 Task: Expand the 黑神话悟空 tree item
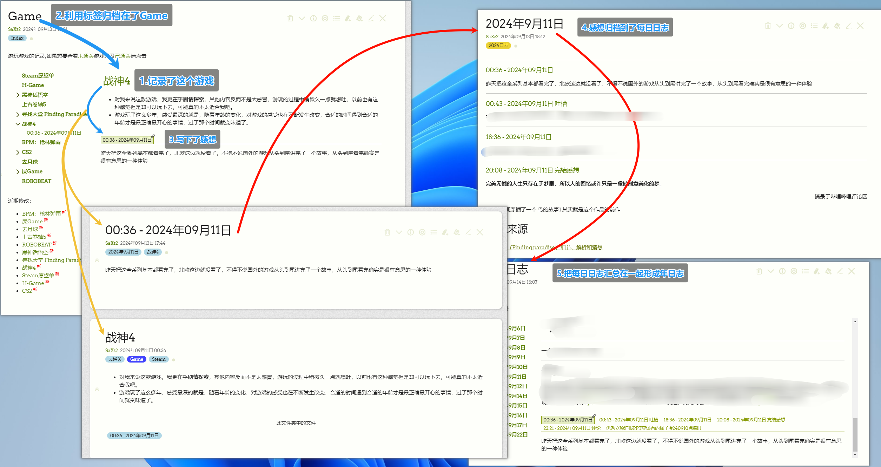pos(18,95)
